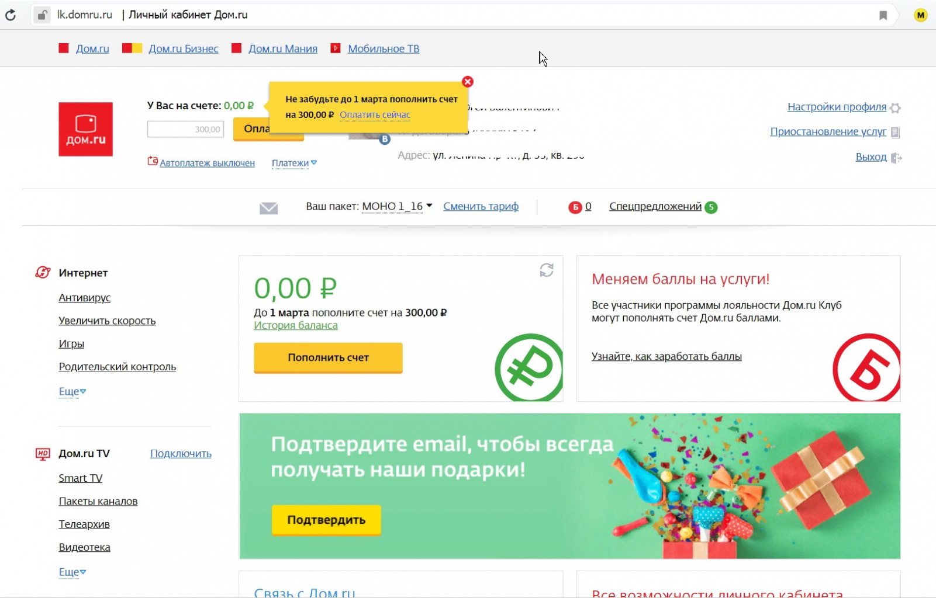Open the messages envelope icon
936x598 pixels.
[268, 208]
